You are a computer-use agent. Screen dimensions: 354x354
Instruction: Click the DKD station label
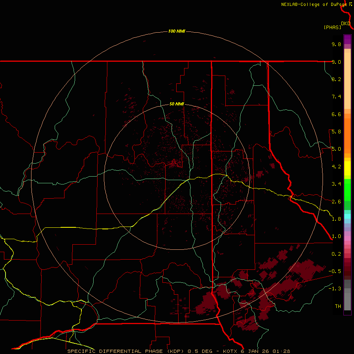pyautogui.click(x=346, y=23)
